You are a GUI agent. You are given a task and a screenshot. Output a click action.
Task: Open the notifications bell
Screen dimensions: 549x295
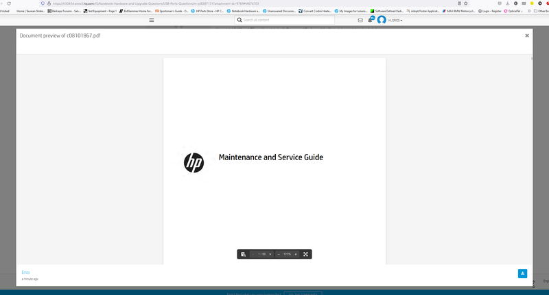coord(371,20)
